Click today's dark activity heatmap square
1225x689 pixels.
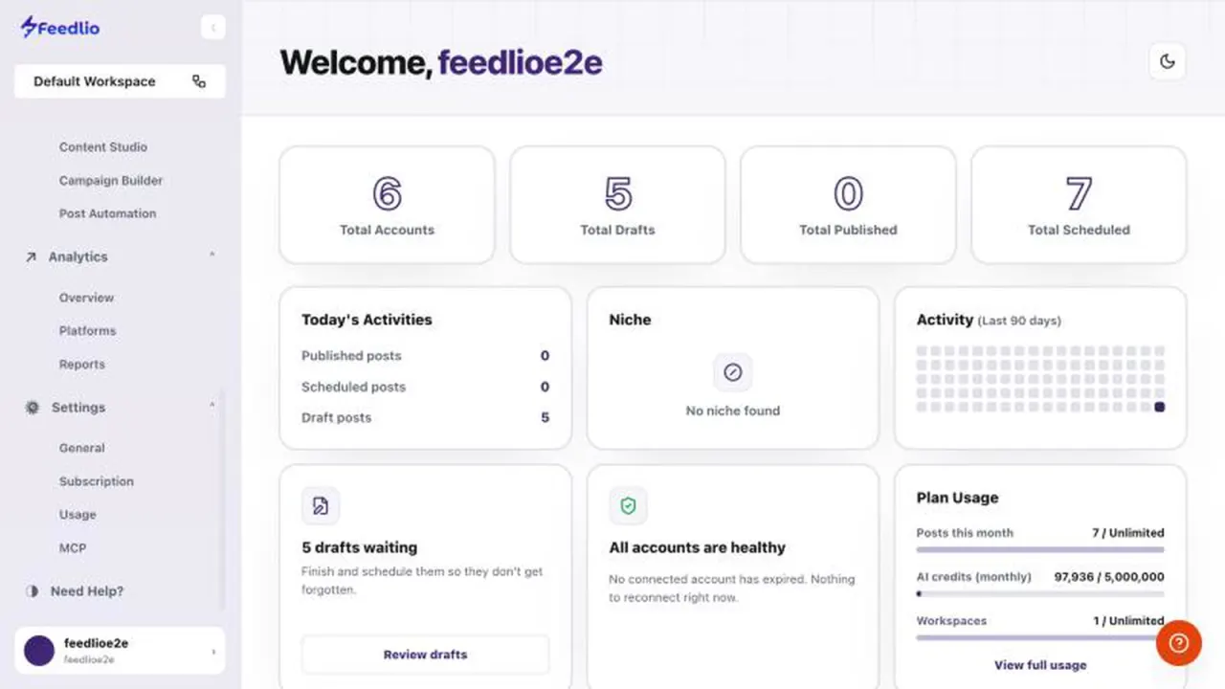point(1160,407)
